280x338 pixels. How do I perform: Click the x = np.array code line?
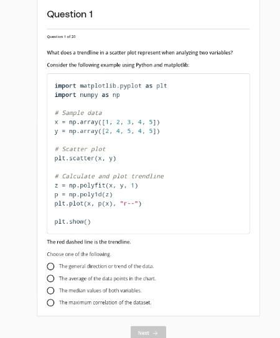[x=107, y=122]
